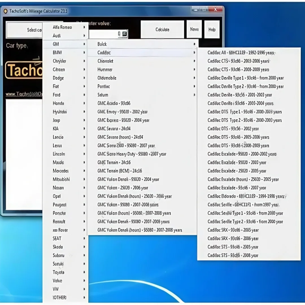Click the Select car button

(x=25, y=30)
